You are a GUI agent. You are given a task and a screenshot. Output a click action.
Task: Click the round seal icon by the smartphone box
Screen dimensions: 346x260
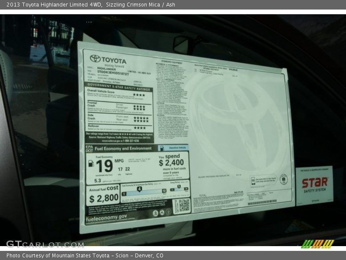pos(283,179)
